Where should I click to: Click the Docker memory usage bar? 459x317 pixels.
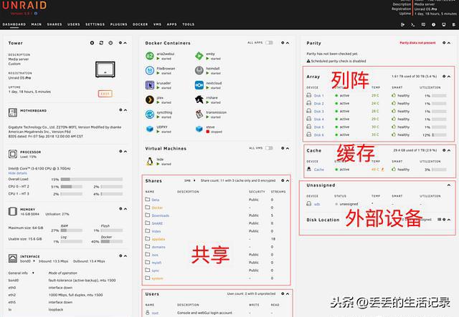(112, 242)
